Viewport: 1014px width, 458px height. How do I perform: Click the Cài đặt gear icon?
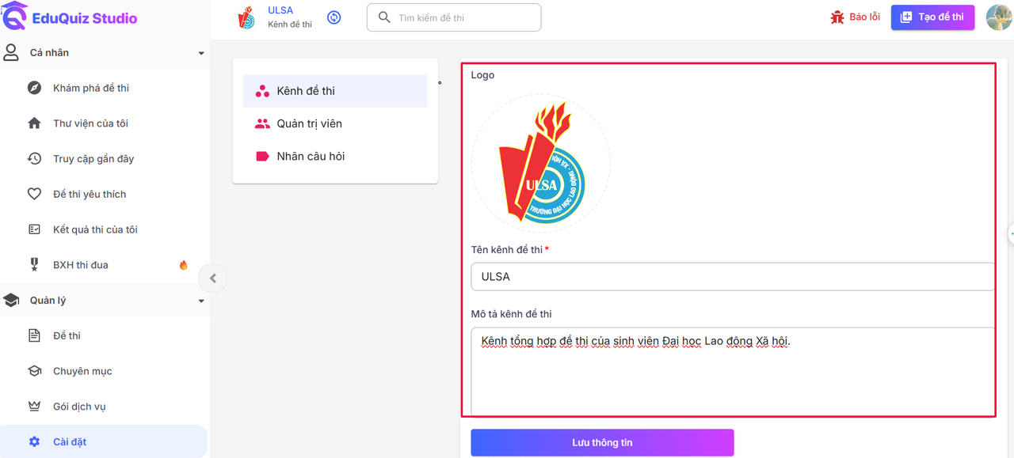(34, 442)
